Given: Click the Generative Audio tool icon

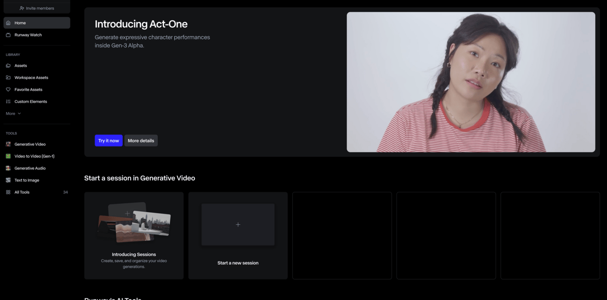Looking at the screenshot, I should 8,168.
